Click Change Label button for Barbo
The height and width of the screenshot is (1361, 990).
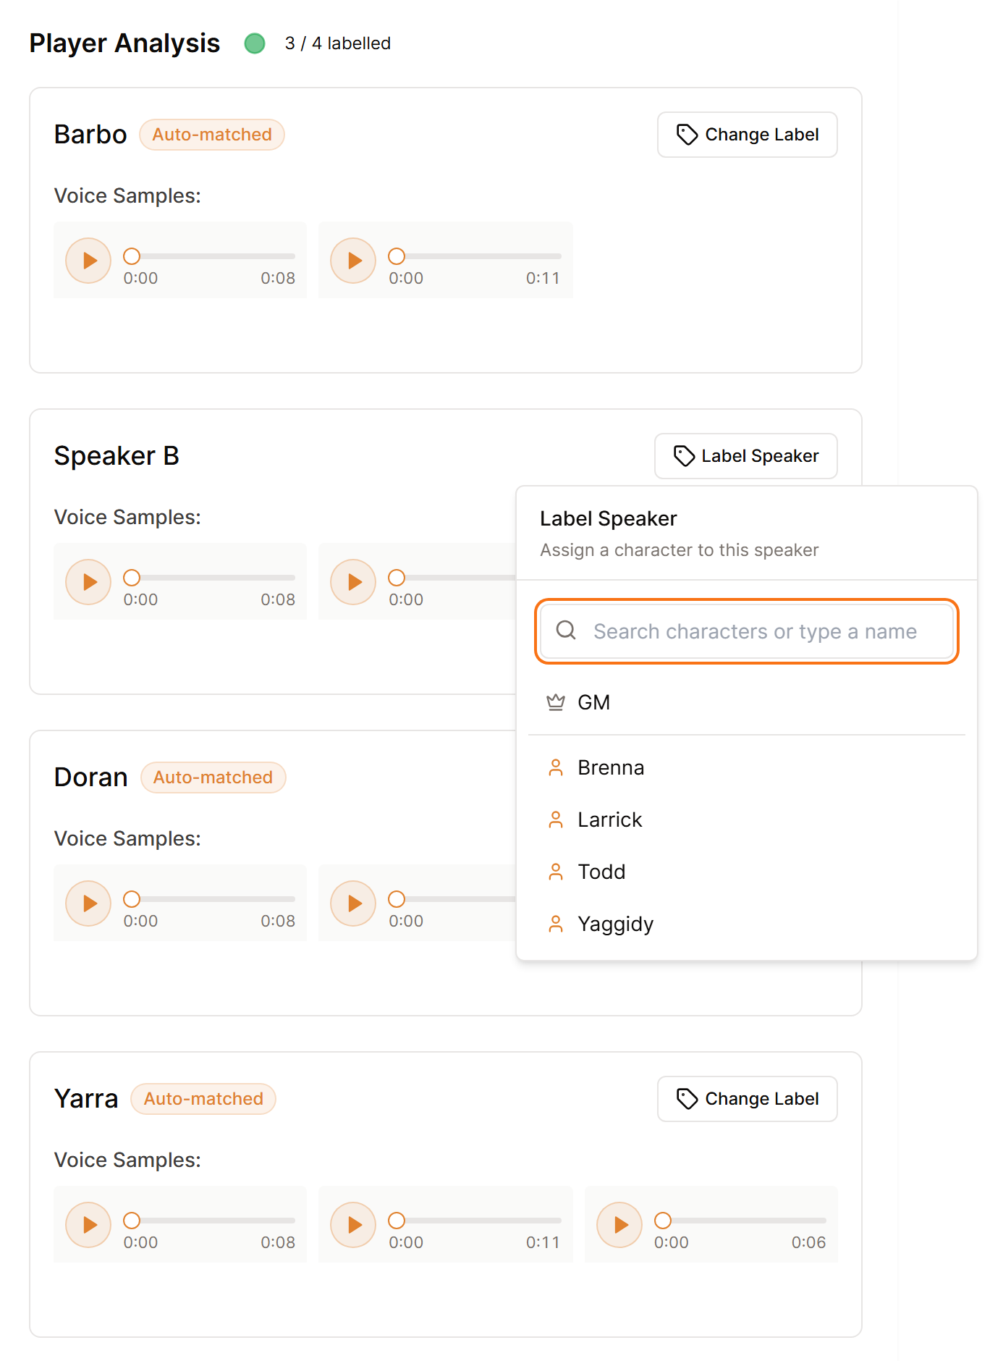(748, 135)
